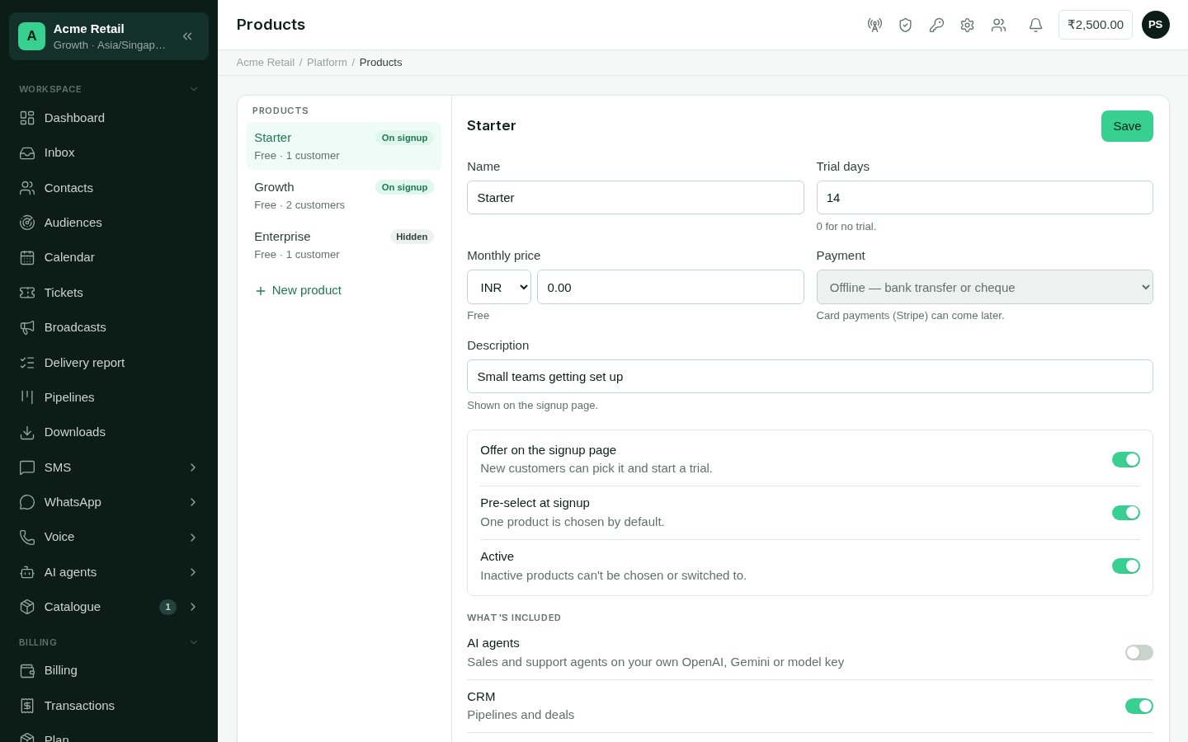Click the Dashboard grid icon
This screenshot has width=1188, height=742.
click(x=27, y=118)
